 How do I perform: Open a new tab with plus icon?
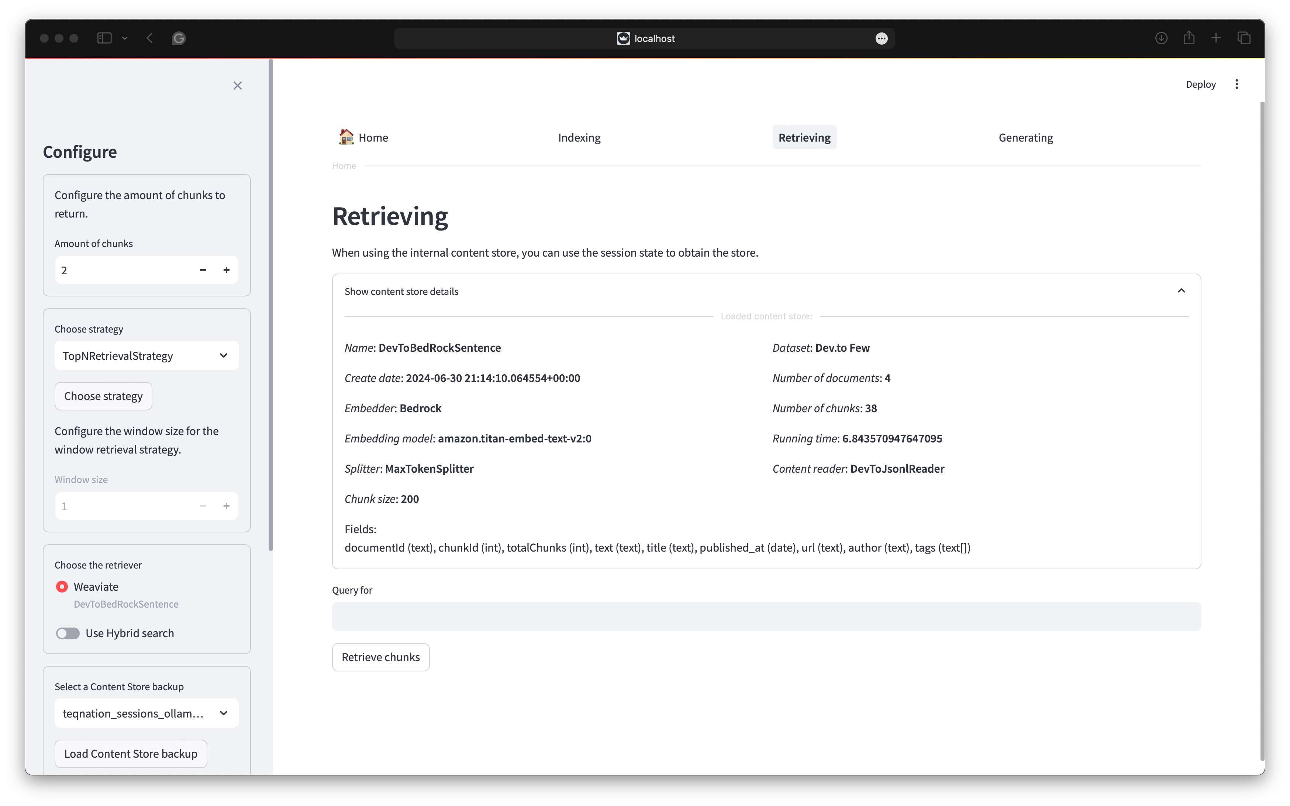pyautogui.click(x=1216, y=38)
